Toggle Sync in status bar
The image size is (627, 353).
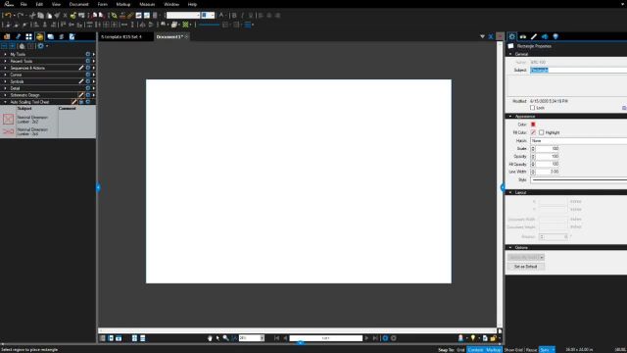point(545,350)
